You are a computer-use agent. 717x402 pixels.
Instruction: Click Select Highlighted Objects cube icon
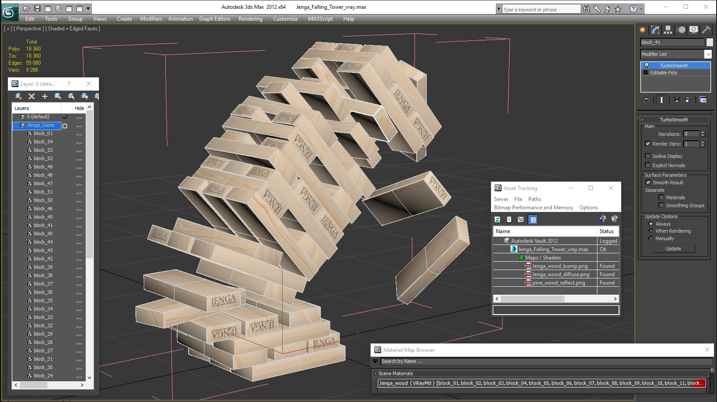point(58,96)
